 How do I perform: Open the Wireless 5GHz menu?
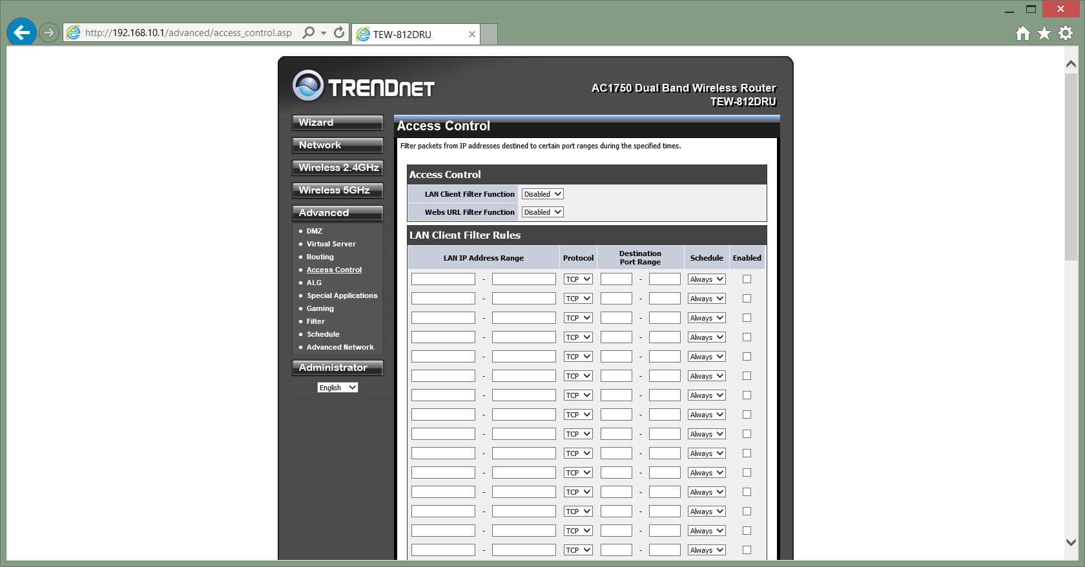pyautogui.click(x=337, y=190)
